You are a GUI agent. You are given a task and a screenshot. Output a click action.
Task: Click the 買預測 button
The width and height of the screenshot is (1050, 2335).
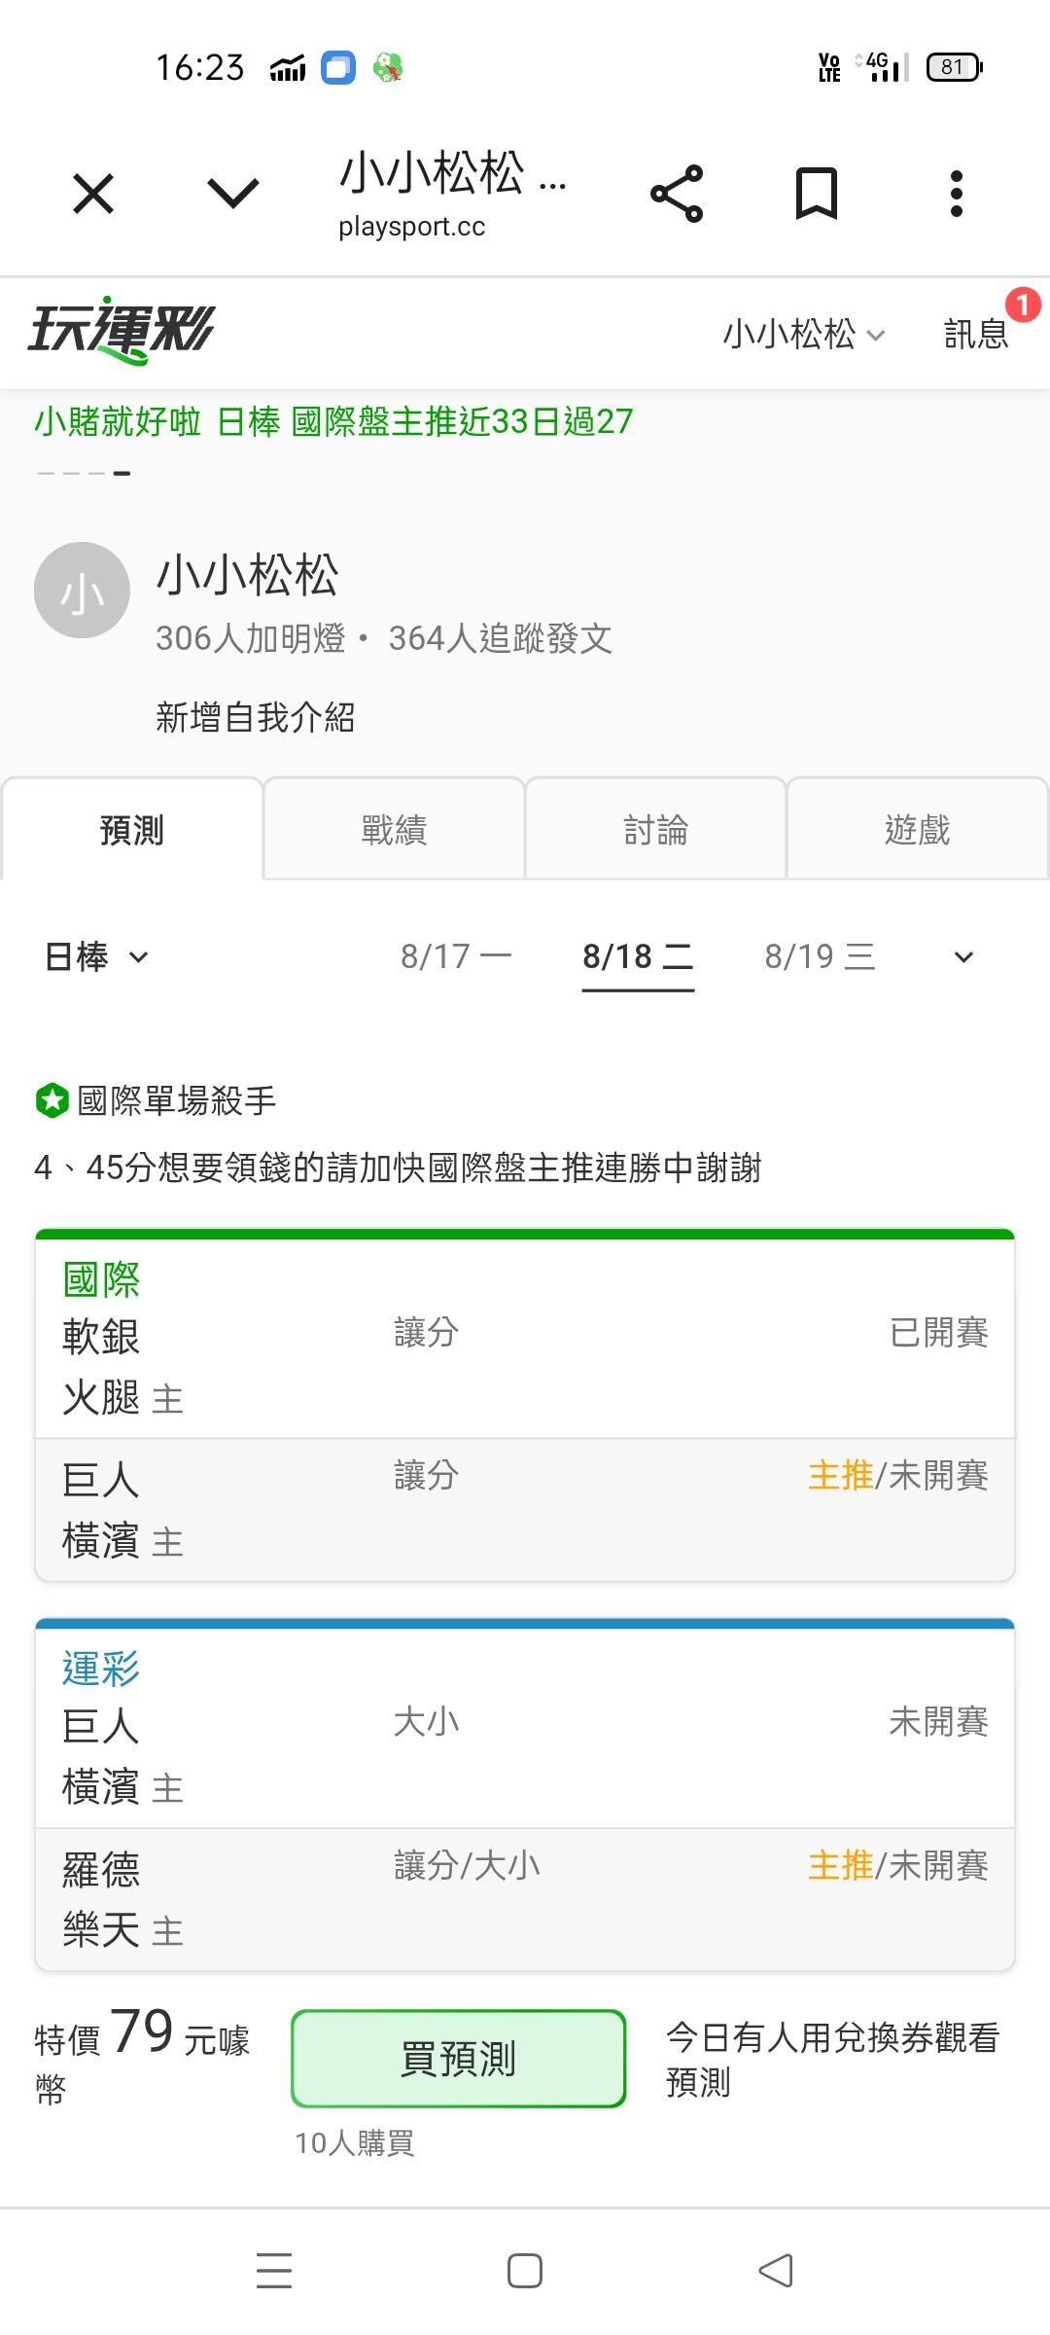tap(458, 2058)
